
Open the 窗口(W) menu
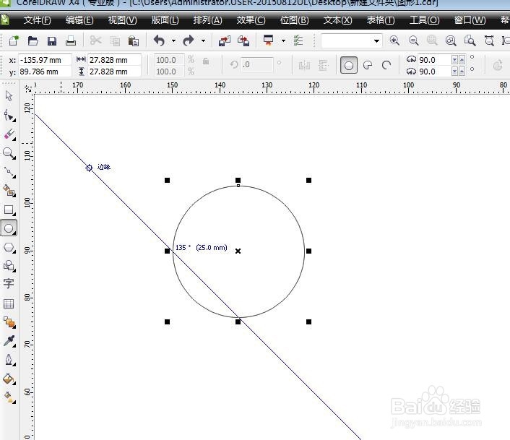coord(470,20)
